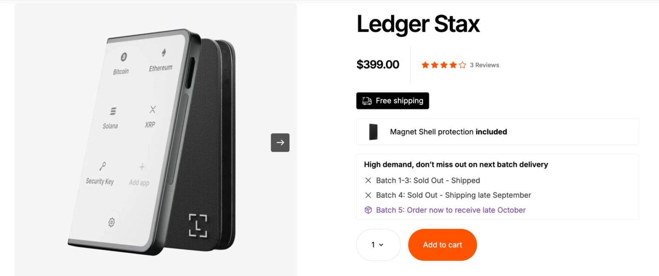Click the X mark beside Batch 4
This screenshot has height=276, width=659.
368,195
